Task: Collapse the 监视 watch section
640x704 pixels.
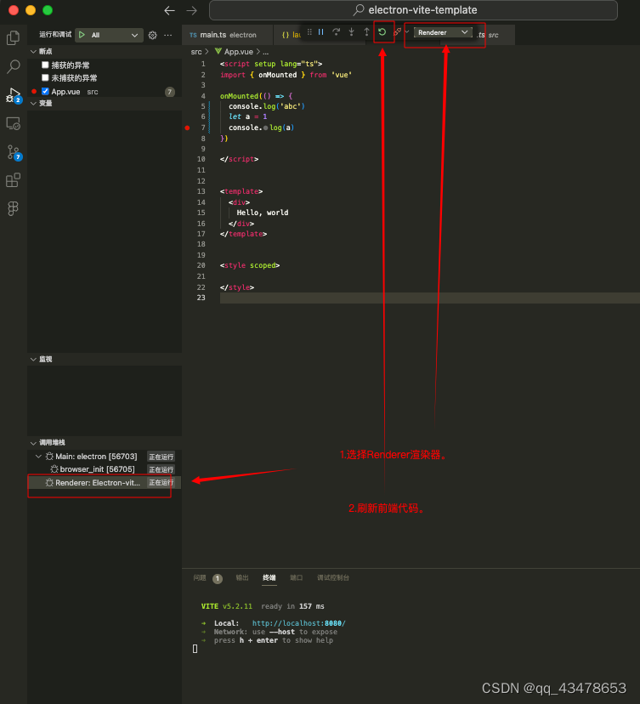Action: [33, 359]
